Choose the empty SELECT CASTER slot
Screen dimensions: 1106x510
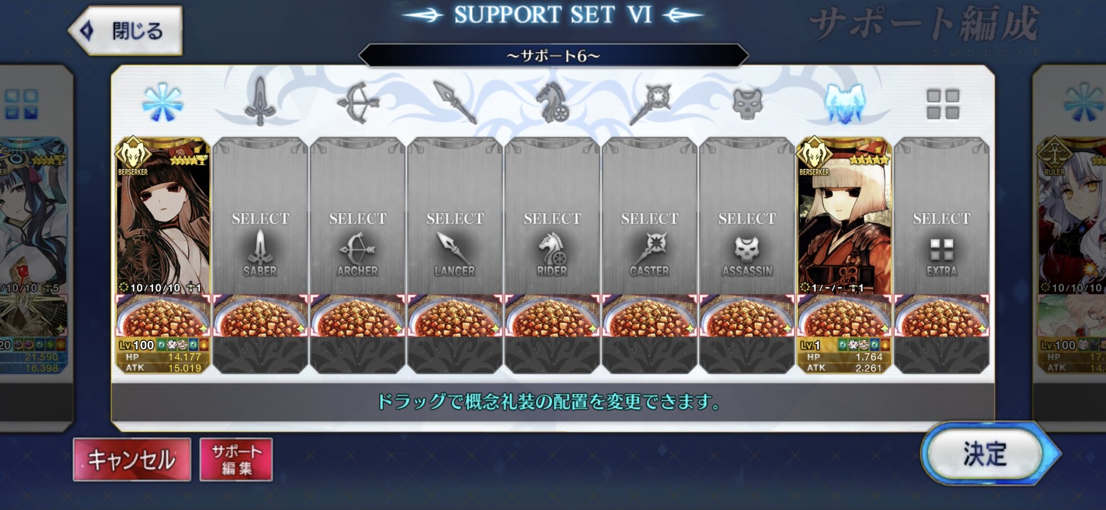pyautogui.click(x=650, y=215)
